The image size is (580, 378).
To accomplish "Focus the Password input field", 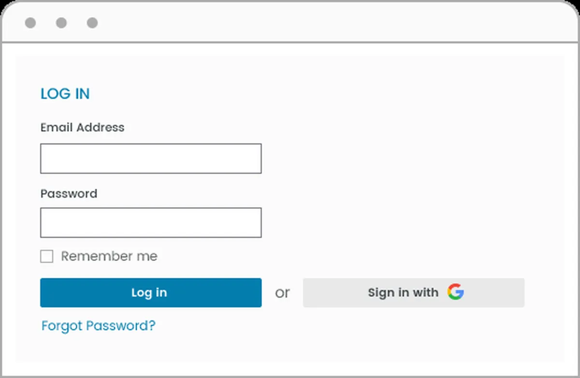I will tap(151, 223).
